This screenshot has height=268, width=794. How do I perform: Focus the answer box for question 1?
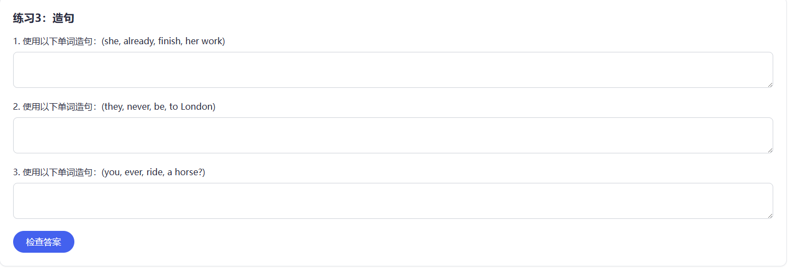393,70
